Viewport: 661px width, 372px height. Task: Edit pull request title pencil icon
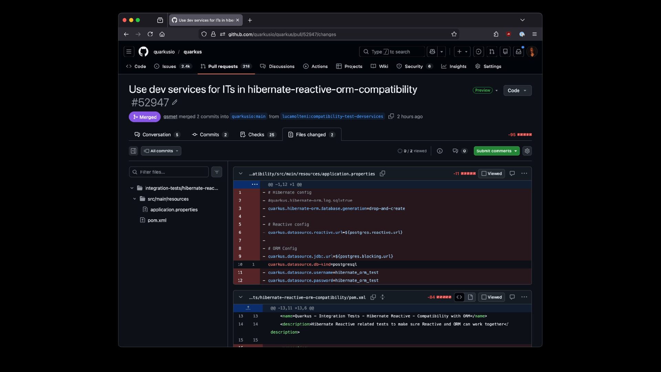(x=175, y=102)
